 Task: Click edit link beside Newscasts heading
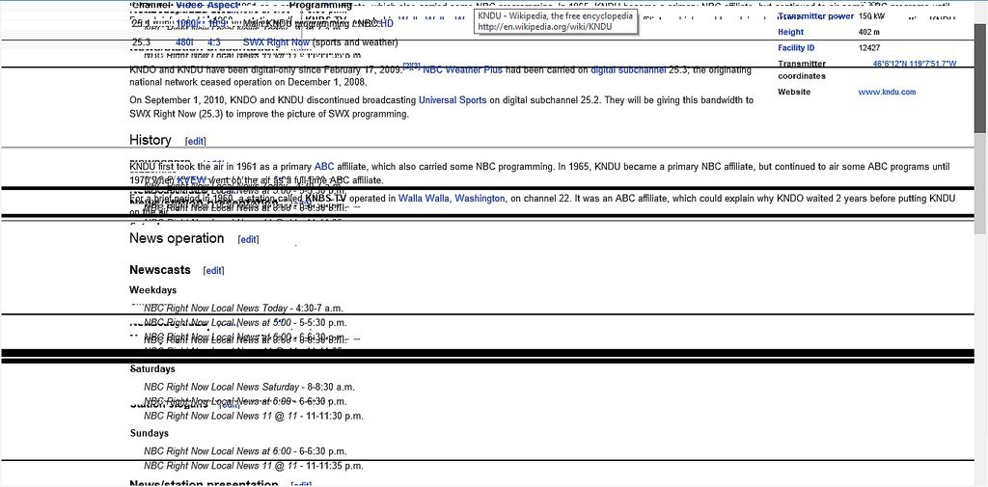point(213,271)
